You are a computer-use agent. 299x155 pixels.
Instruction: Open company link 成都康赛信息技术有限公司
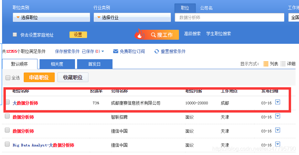(x=136, y=103)
